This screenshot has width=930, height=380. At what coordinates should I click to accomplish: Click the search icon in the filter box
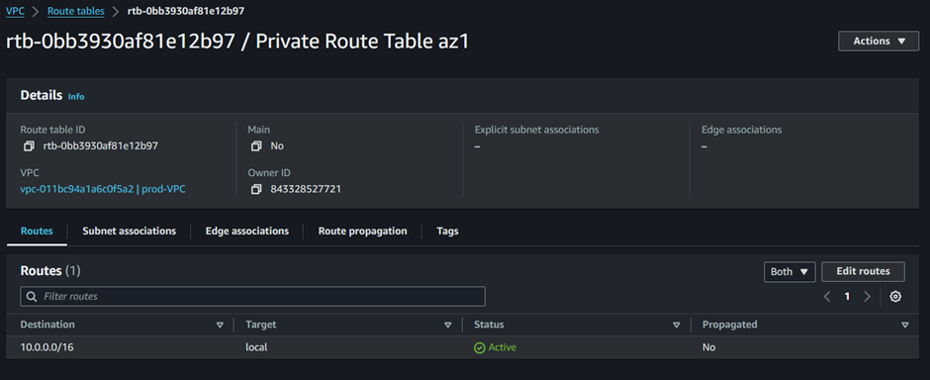(31, 297)
